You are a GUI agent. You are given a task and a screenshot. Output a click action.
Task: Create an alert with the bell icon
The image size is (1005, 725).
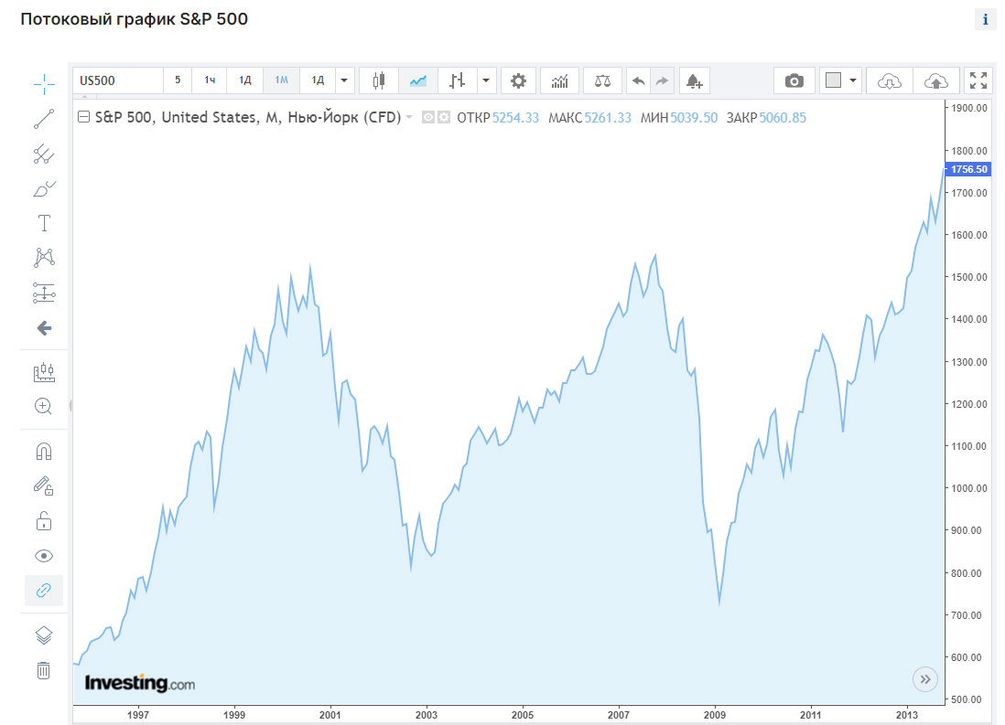tap(694, 80)
